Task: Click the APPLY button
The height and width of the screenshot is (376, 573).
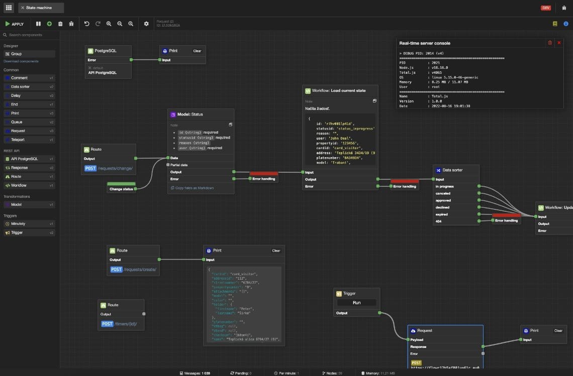Action: [x=15, y=24]
